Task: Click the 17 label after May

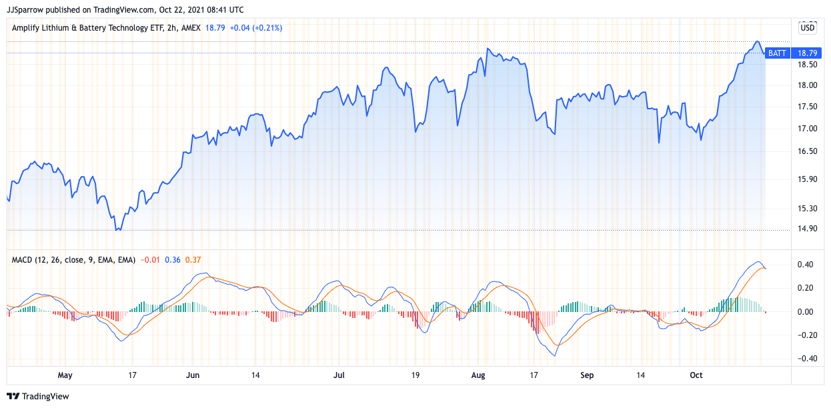Action: coord(133,375)
